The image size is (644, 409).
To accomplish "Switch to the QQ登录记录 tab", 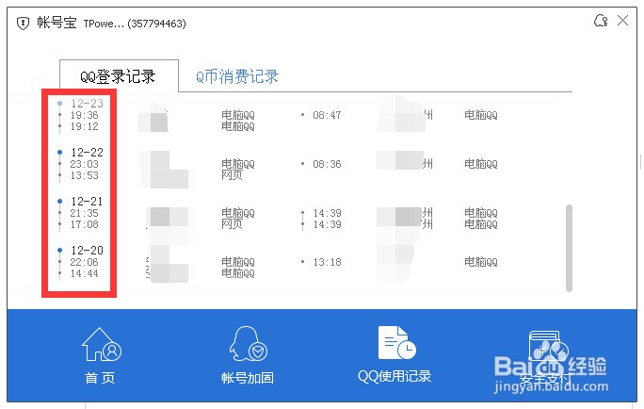I will point(118,76).
